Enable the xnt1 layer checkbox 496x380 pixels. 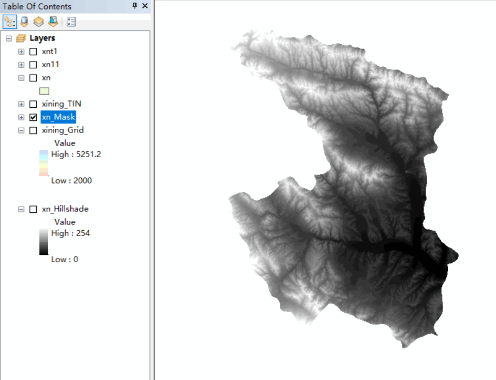[33, 52]
